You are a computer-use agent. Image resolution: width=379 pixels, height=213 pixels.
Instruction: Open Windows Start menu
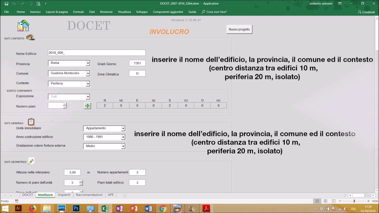[x=5, y=208]
